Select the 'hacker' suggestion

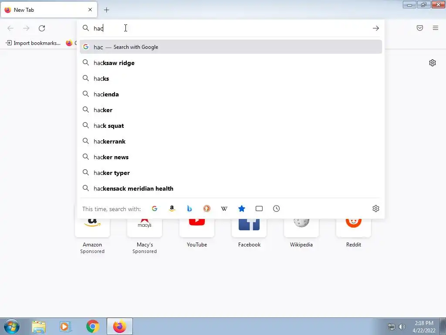(231, 110)
